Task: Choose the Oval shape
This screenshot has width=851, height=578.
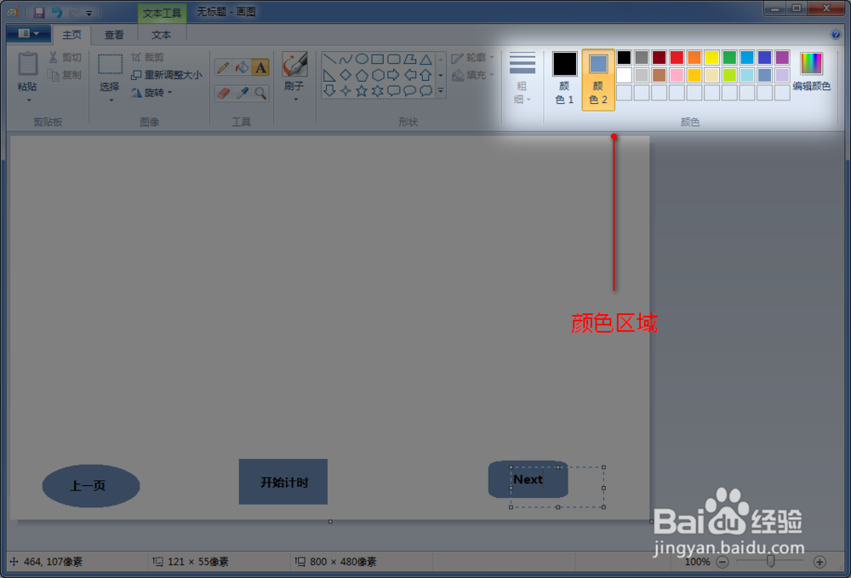Action: [x=362, y=59]
